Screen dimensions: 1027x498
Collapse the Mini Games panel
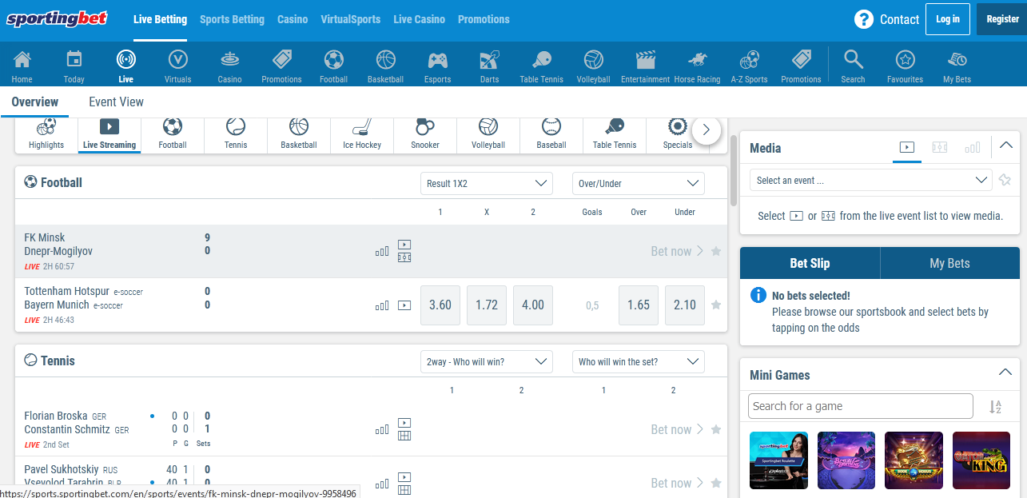coord(1006,373)
